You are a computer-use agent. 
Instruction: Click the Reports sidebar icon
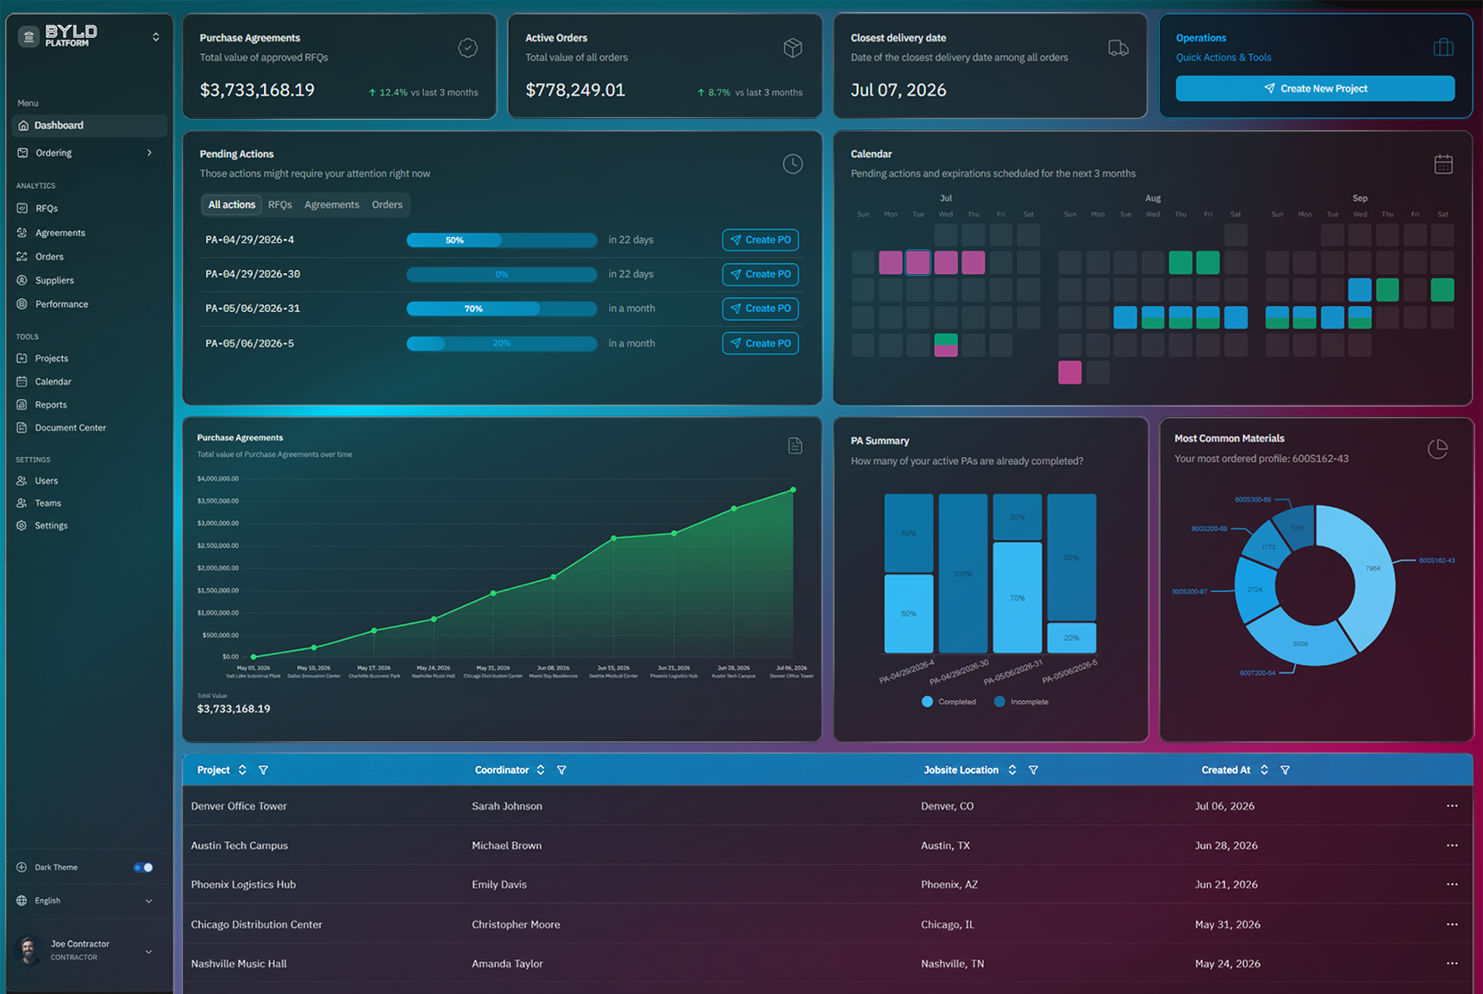(x=22, y=405)
